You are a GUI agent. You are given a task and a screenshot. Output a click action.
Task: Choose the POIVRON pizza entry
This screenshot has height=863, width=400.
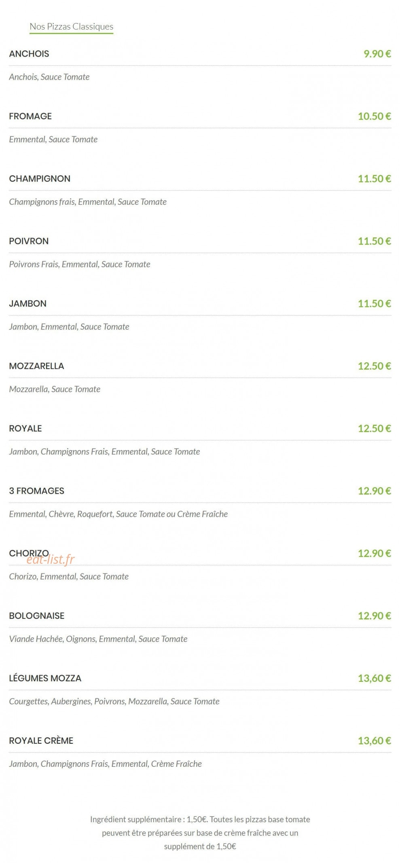click(29, 241)
